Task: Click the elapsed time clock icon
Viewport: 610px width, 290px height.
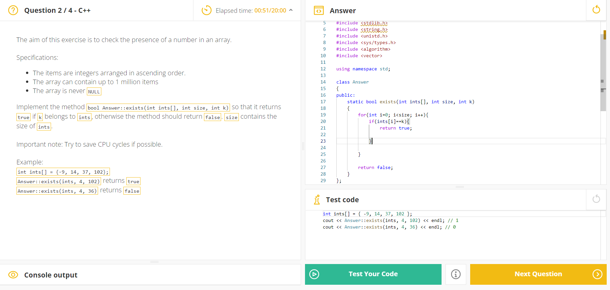Action: [x=206, y=10]
